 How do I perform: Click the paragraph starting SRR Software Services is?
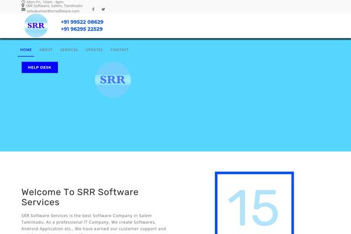coord(94,225)
